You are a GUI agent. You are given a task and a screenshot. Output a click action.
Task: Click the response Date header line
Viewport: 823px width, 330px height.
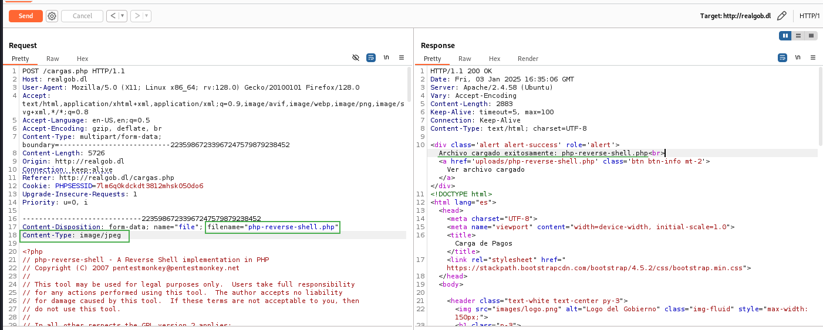[x=502, y=79]
